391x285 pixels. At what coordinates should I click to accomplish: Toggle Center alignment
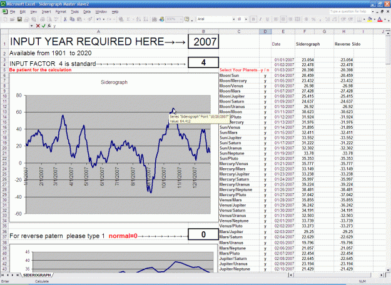[x=283, y=19]
